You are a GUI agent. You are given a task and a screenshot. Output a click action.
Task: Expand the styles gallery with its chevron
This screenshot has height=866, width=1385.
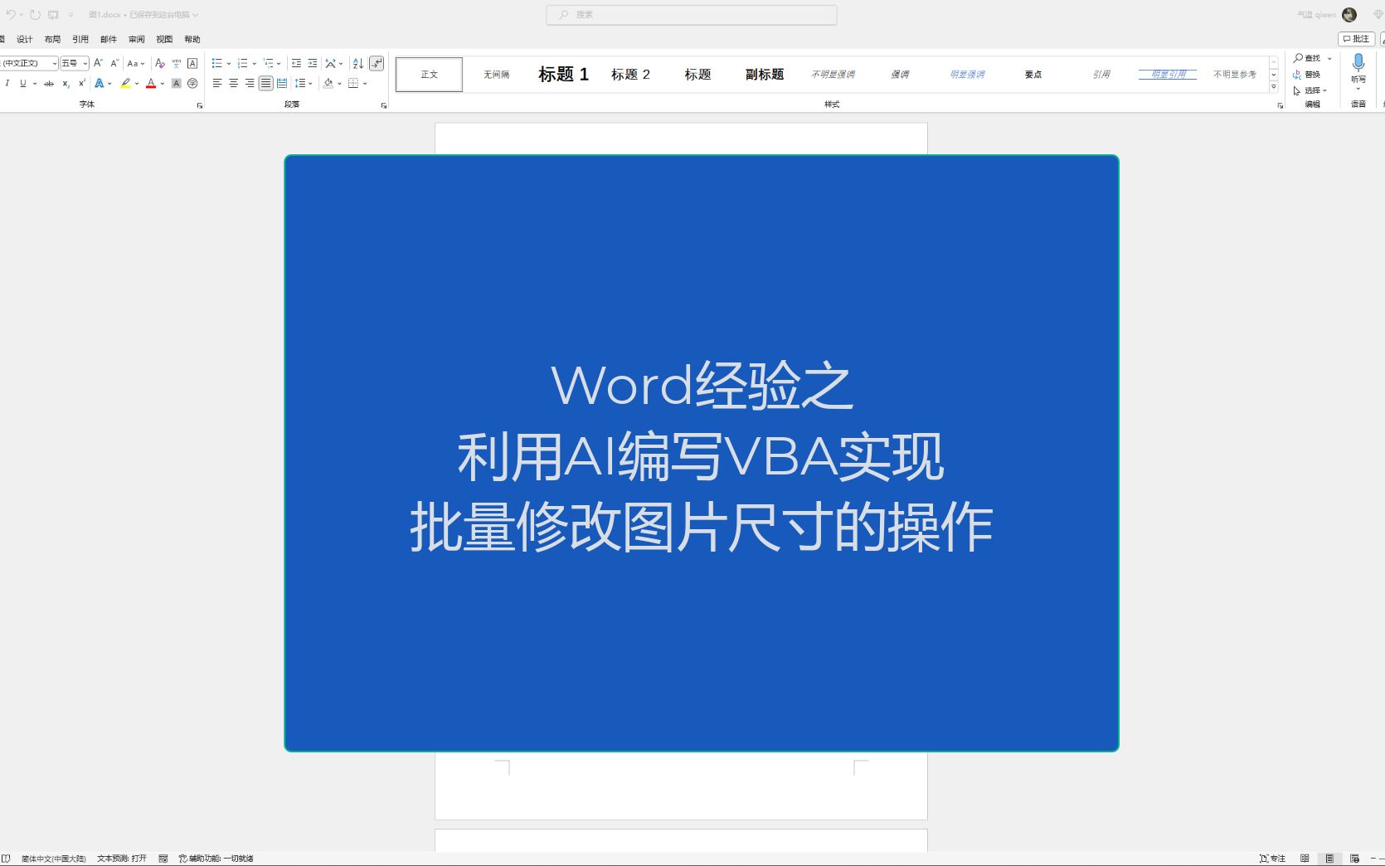tap(1274, 86)
